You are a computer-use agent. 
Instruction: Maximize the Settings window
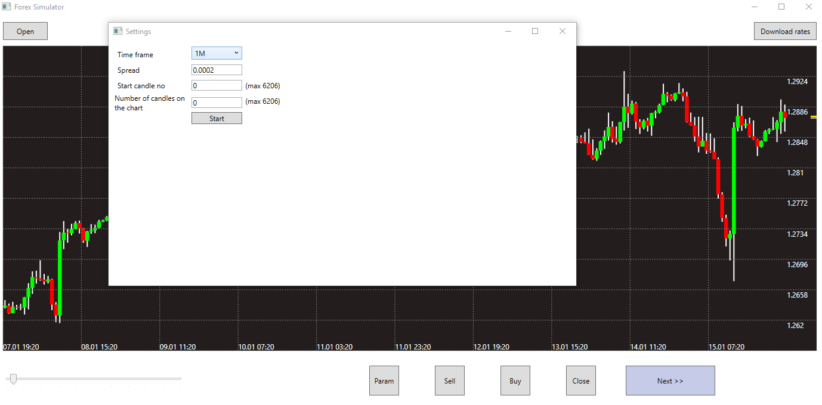[x=535, y=31]
